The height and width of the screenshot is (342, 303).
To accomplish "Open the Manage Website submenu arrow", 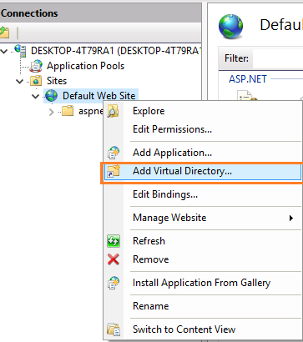I will tap(291, 218).
